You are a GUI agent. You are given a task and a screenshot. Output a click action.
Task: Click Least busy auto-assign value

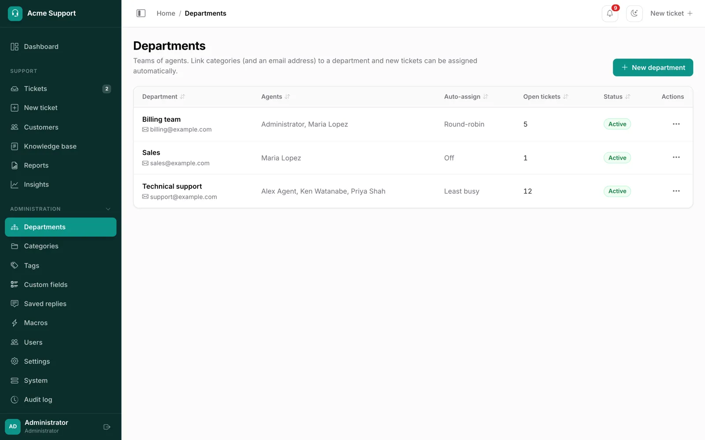(x=461, y=191)
